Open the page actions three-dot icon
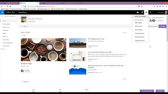Image resolution: width=168 pixels, height=94 pixels. click(x=136, y=6)
